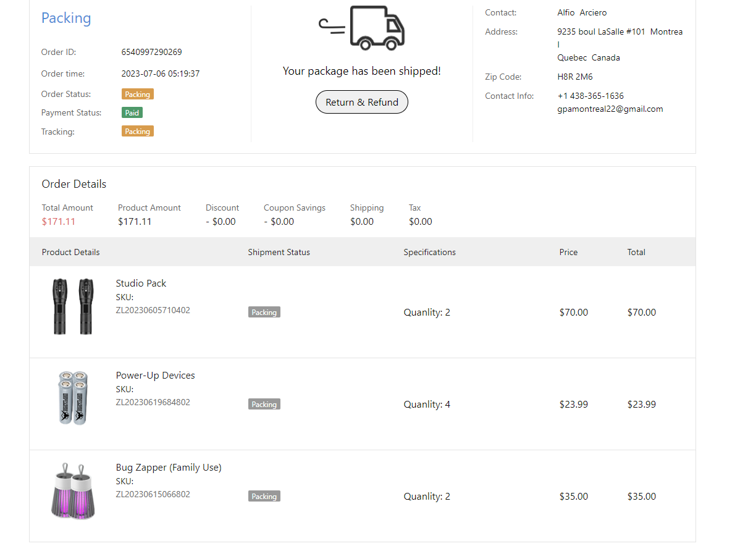
Task: Click the Studio Pack product name
Action: tap(141, 283)
